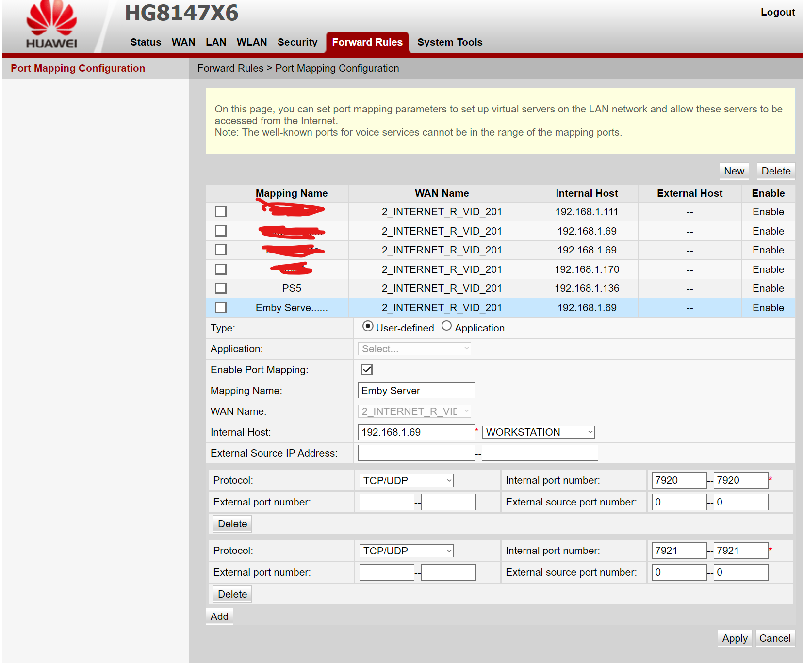Screen dimensions: 803x663
Task: Select the PS5 mapping name cell
Action: coord(292,288)
